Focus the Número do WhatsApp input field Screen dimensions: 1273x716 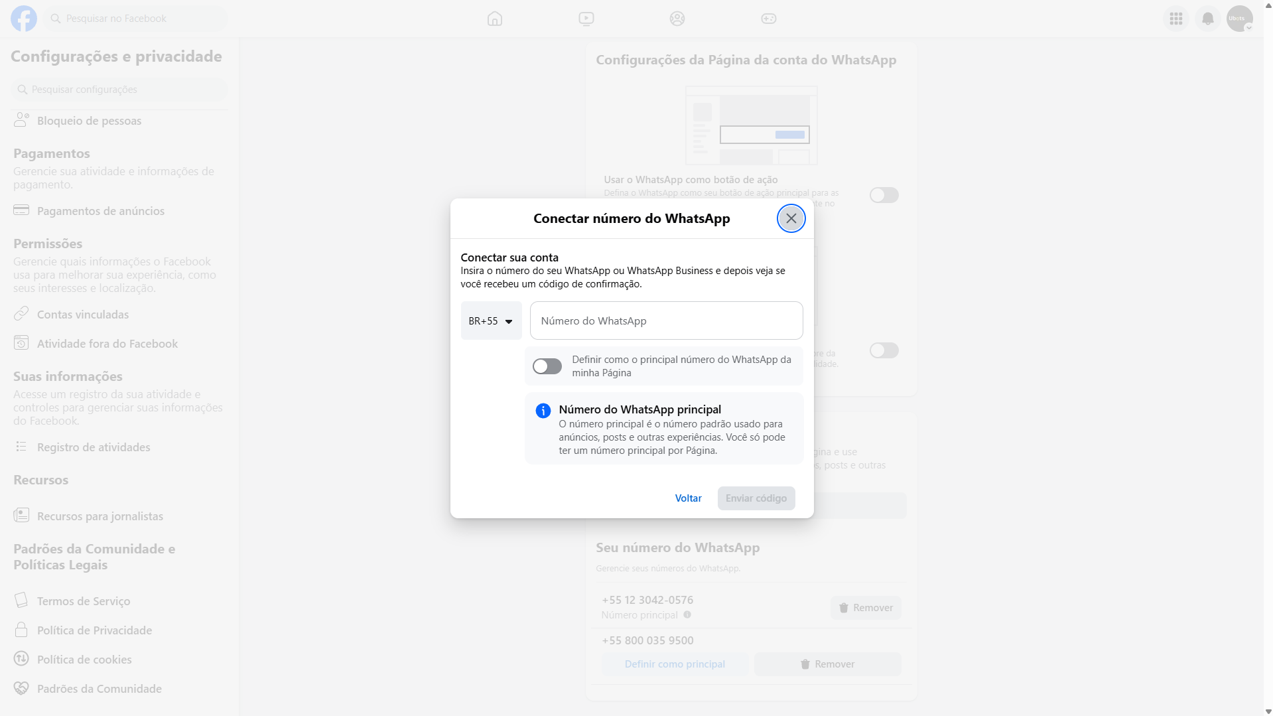coord(666,321)
